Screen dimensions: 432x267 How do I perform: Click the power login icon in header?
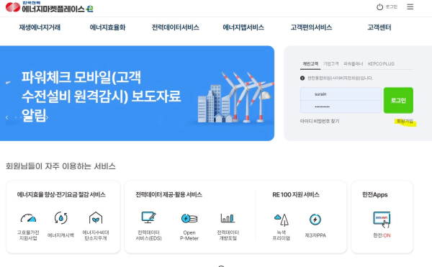[379, 7]
